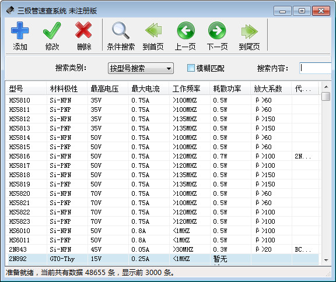This screenshot has width=336, height=282.
Task: Click the green checkmark 修改 (Modify) icon
Action: coord(52,31)
